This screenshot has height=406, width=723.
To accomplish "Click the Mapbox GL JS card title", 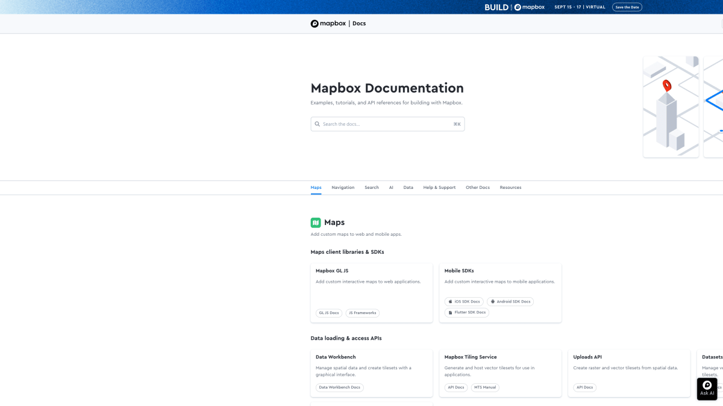I will pyautogui.click(x=332, y=271).
